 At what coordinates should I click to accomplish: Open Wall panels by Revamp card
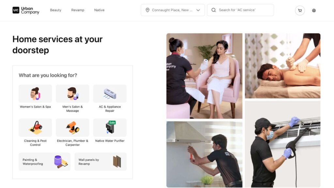pyautogui.click(x=100, y=162)
